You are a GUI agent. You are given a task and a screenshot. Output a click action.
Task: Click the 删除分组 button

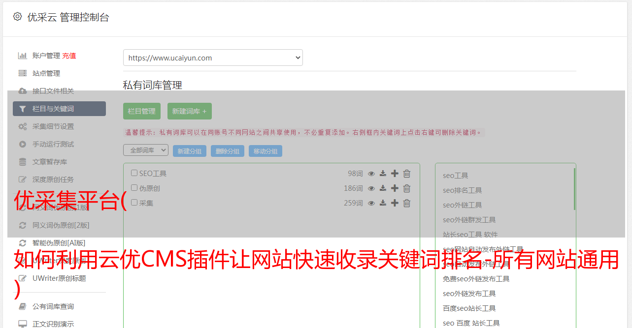point(228,151)
